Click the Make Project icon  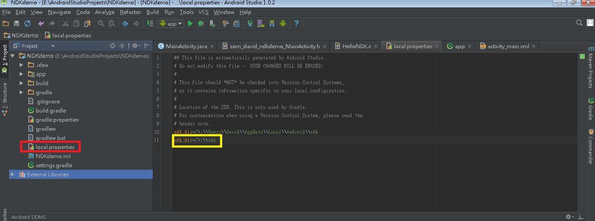[150, 23]
